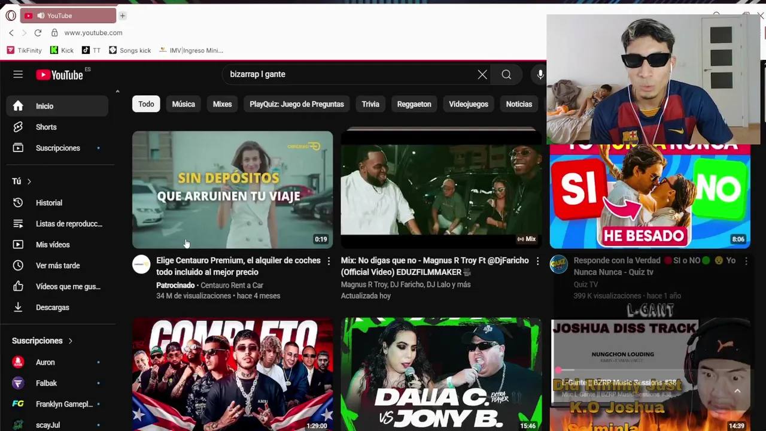This screenshot has width=766, height=431.
Task: Open Quiz TV video three-dot menu
Action: coord(746,261)
